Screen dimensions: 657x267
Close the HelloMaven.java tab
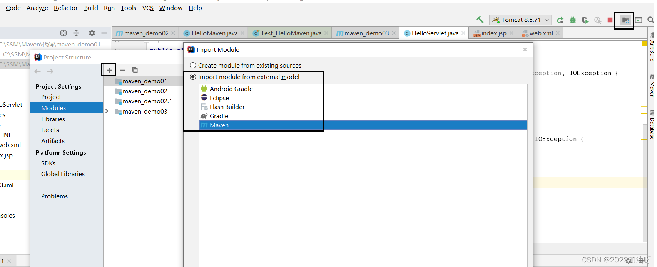click(x=242, y=33)
